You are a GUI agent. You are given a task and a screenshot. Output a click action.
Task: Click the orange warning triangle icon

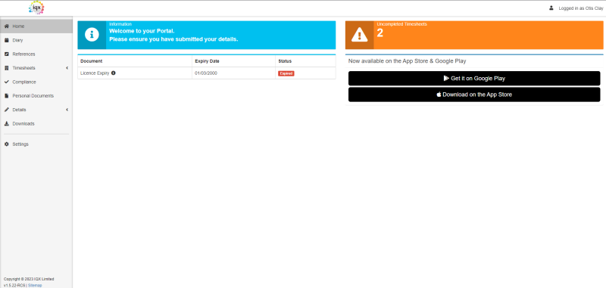point(359,35)
